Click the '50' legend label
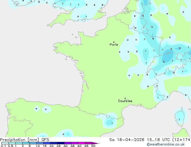 click(93, 146)
